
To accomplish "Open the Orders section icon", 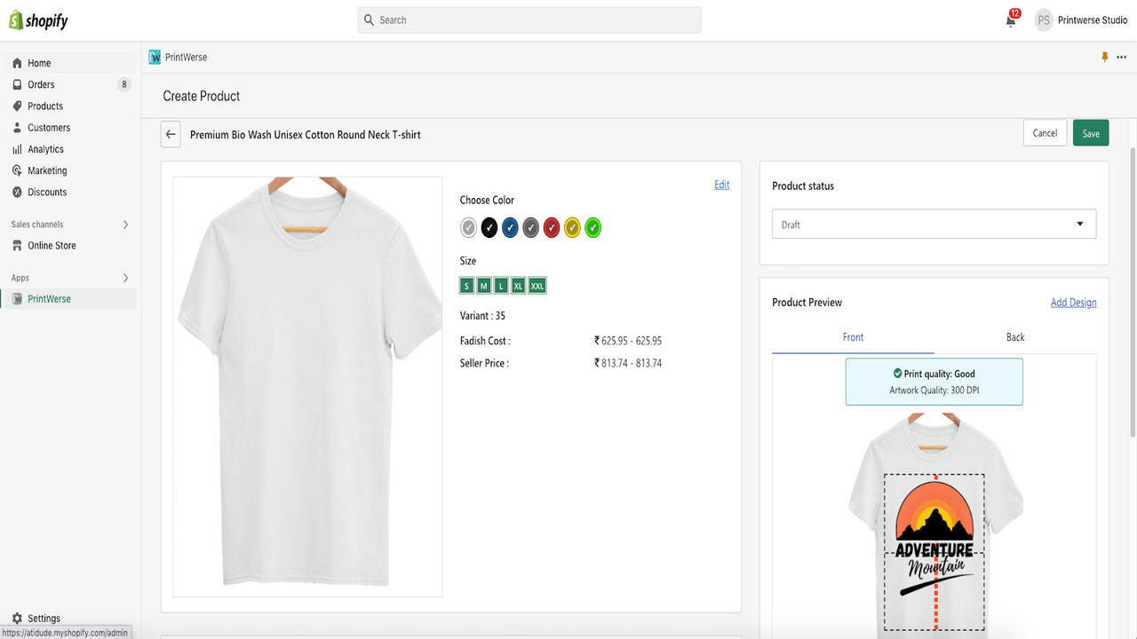I will coord(18,84).
